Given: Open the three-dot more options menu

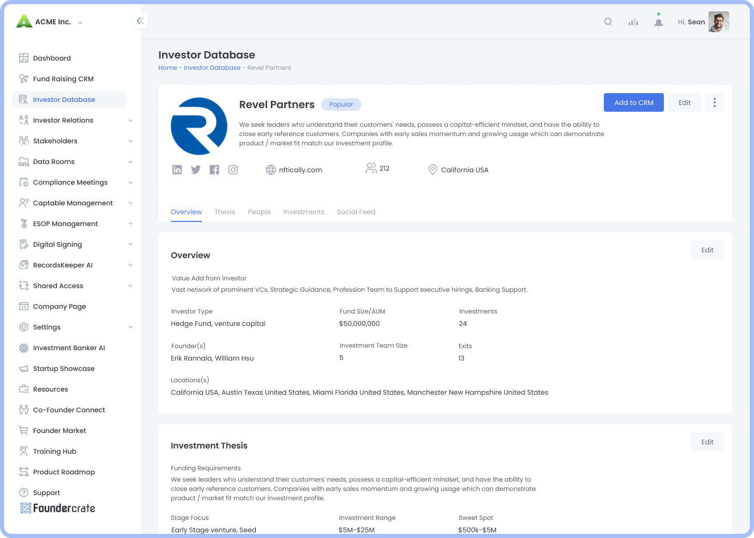Looking at the screenshot, I should pos(715,102).
